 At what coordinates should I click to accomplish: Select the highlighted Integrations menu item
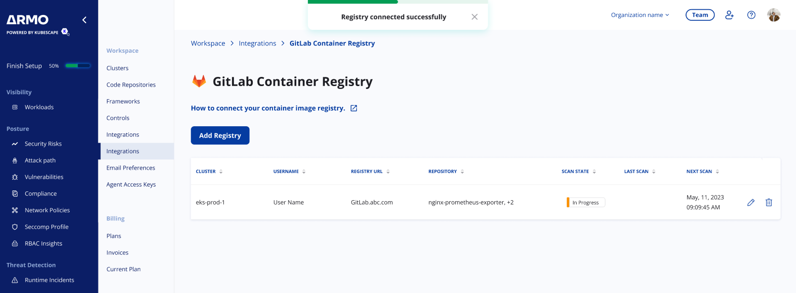[136, 151]
